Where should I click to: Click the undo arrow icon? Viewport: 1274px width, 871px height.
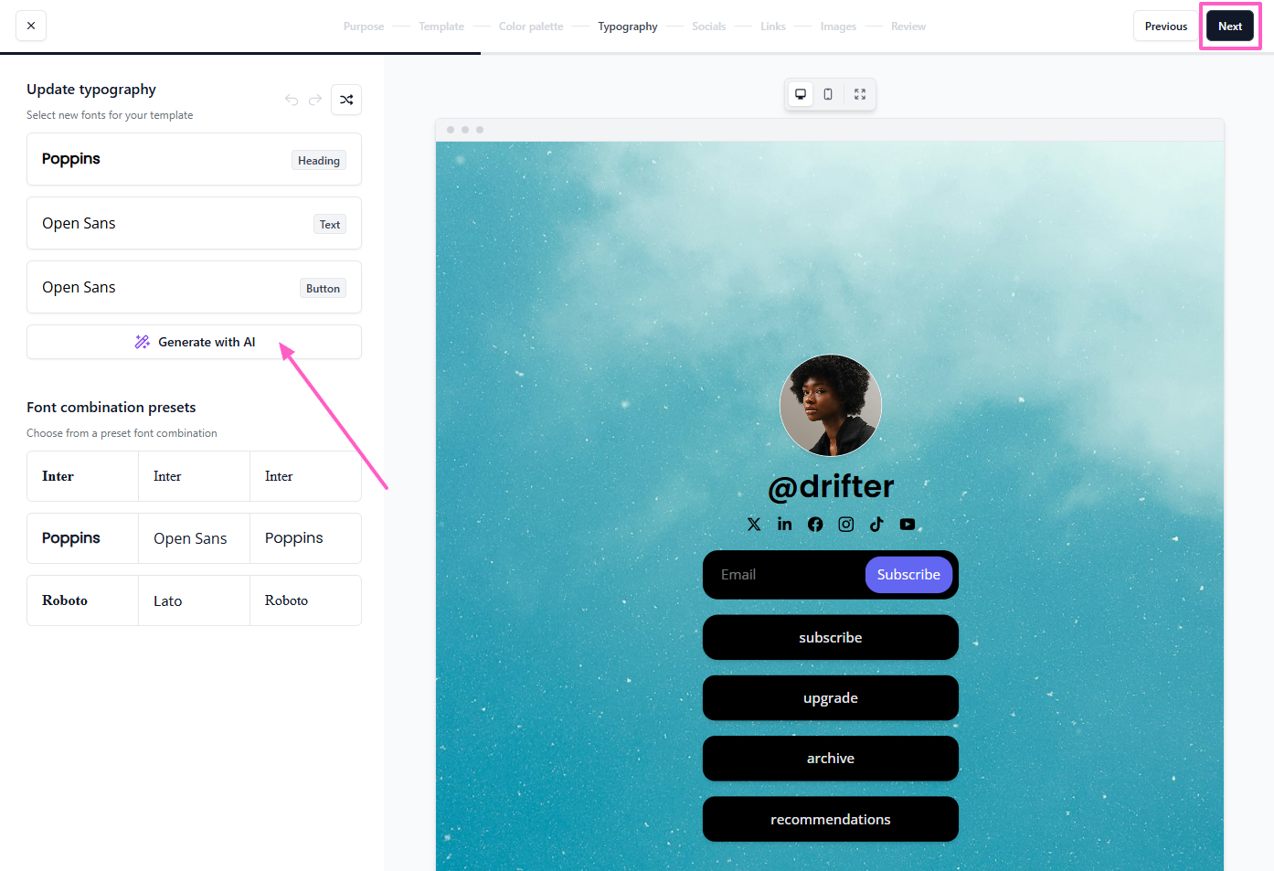(x=292, y=100)
